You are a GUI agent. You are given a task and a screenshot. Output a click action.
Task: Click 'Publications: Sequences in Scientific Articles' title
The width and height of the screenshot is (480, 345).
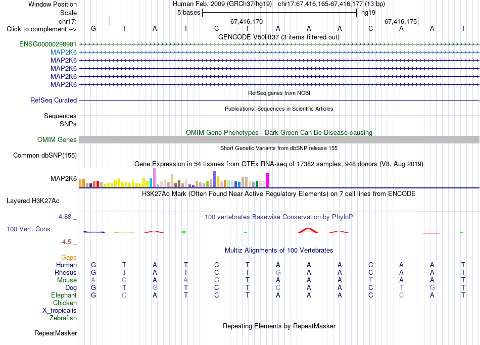click(x=279, y=109)
